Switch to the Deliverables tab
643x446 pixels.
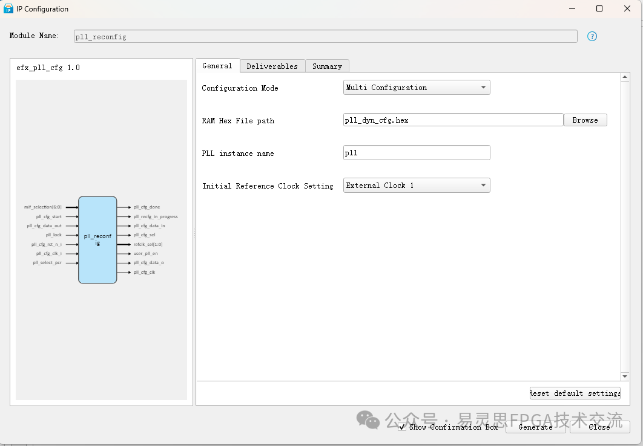point(272,66)
